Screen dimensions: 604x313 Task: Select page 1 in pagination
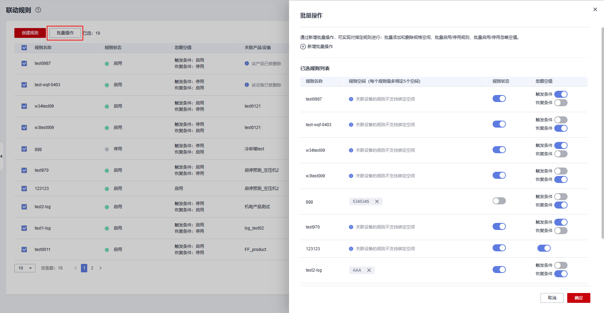[x=84, y=268]
